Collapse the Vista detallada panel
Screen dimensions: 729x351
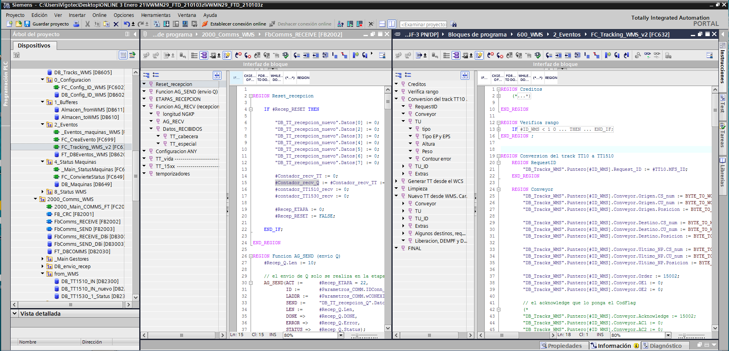click(15, 314)
